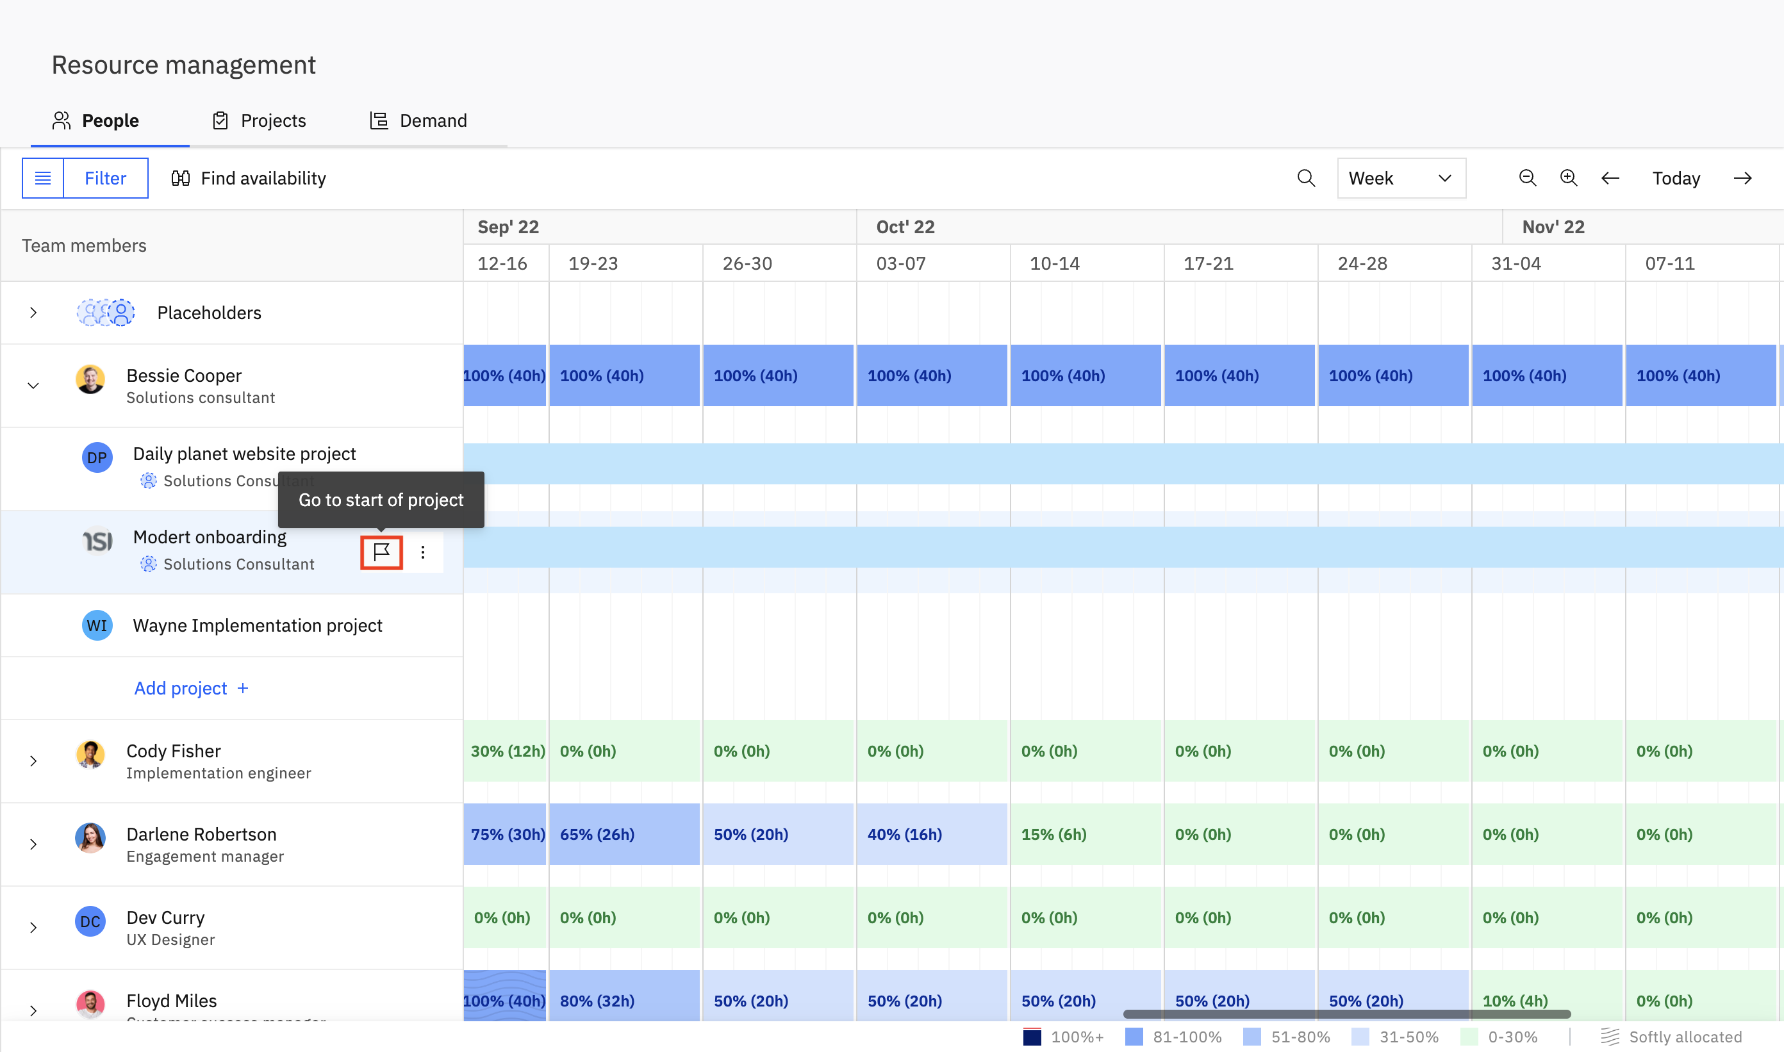Open the Week view dropdown
Viewport: 1784px width, 1052px height.
[1400, 178]
